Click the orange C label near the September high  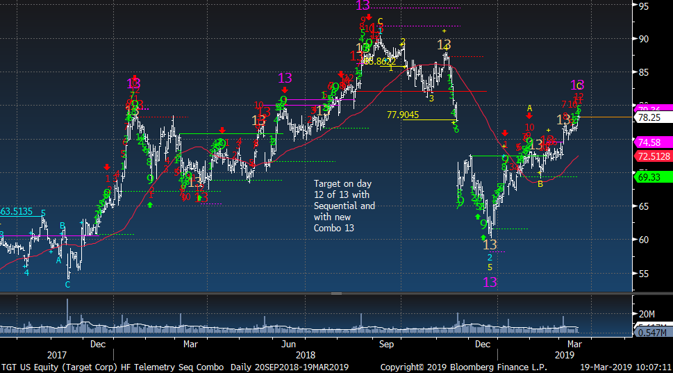point(381,22)
